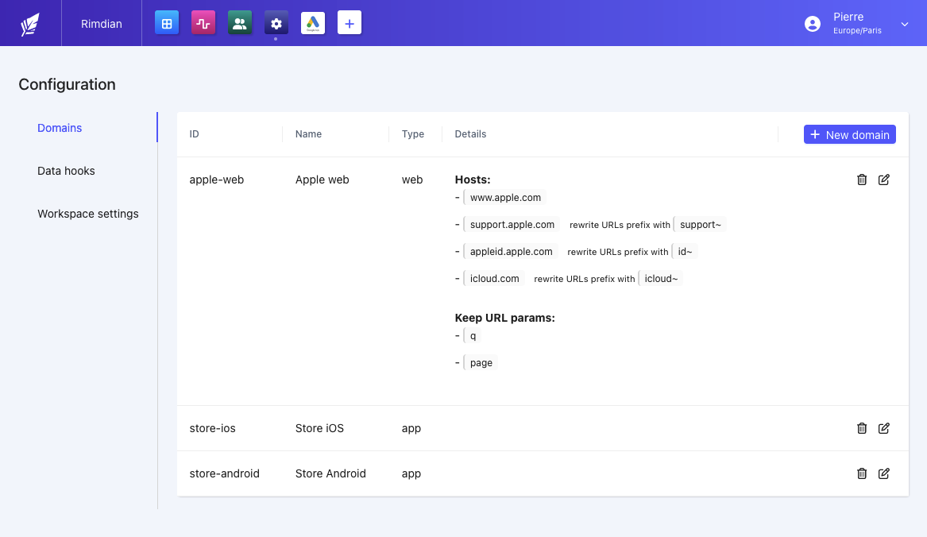927x537 pixels.
Task: Click the Pierre profile avatar icon
Action: coord(812,23)
